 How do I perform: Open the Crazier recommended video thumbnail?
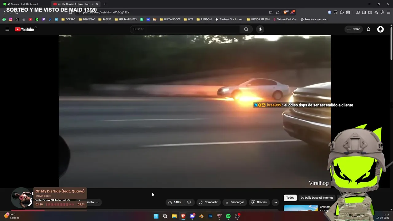[x=301, y=208]
